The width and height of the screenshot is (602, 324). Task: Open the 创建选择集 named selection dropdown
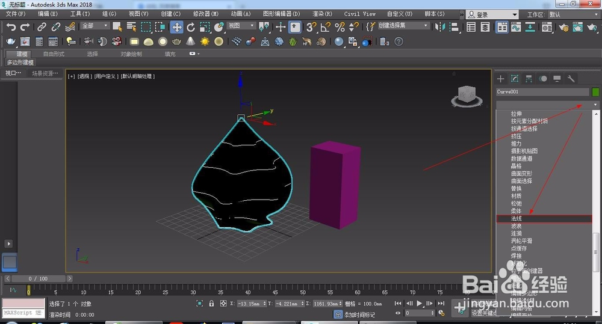pos(403,25)
